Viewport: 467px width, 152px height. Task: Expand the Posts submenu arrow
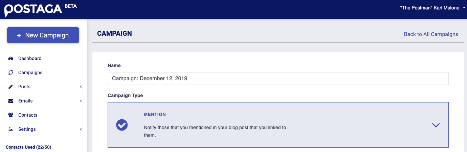[81, 87]
